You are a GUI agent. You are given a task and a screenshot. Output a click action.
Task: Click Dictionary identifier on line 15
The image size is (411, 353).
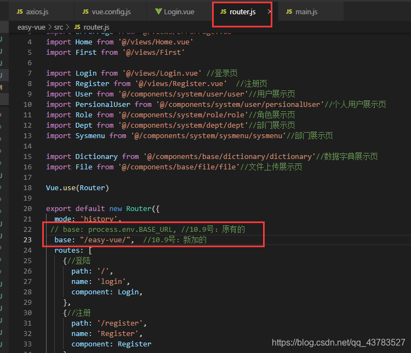pos(96,157)
